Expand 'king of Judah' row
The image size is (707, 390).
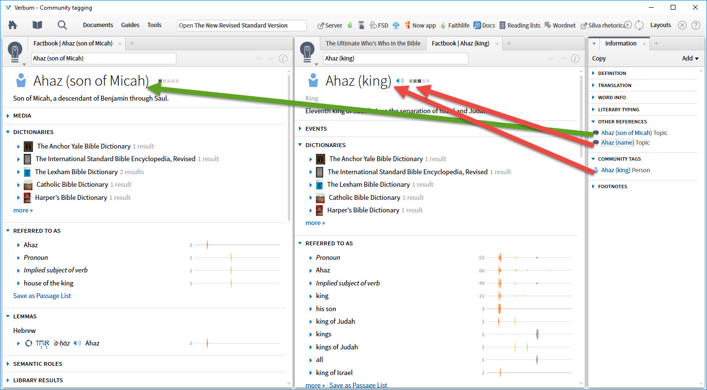311,322
